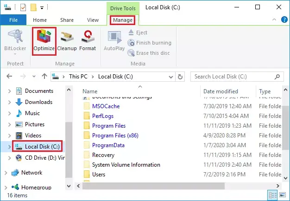Refresh the Local Disk (C:) view
The width and height of the screenshot is (290, 201).
click(x=180, y=77)
